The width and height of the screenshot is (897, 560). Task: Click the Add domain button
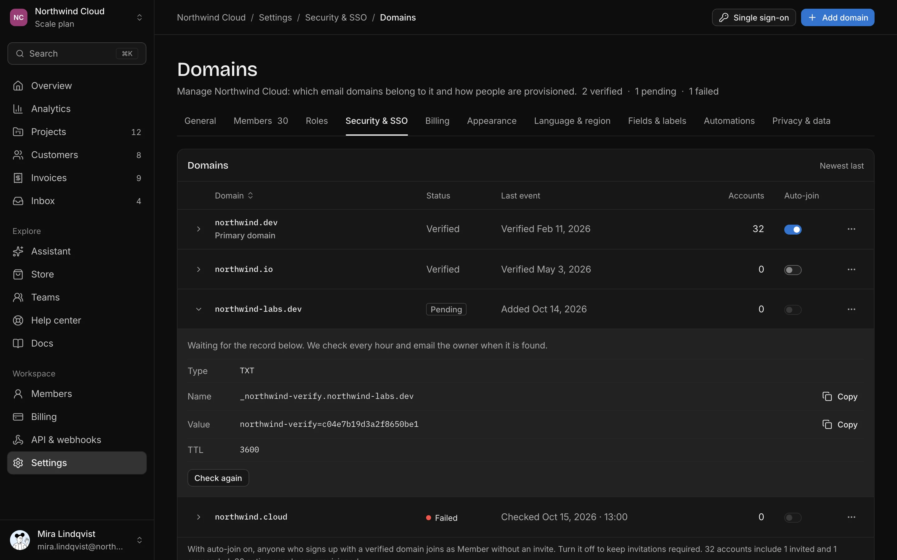coord(837,17)
